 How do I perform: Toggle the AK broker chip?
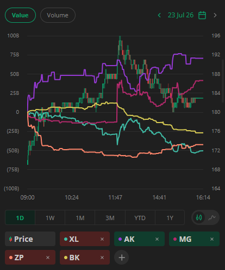(x=139, y=239)
